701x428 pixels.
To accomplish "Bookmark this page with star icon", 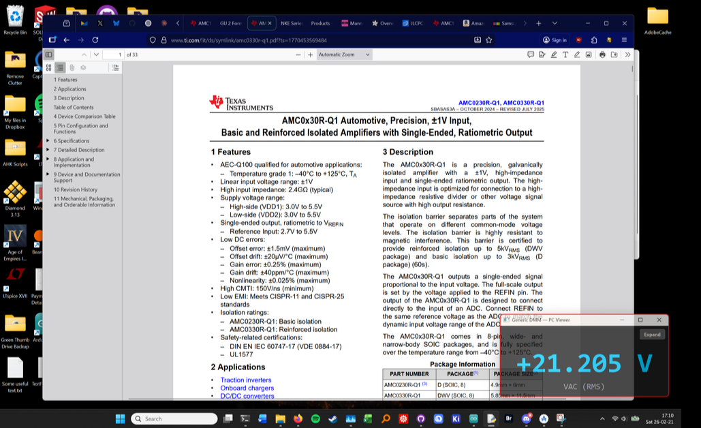I will [489, 40].
